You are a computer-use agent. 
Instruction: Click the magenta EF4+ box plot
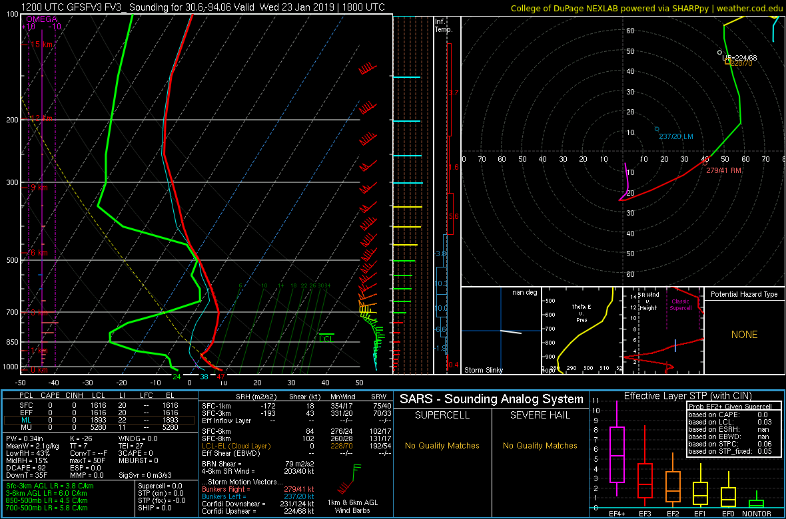[x=617, y=454]
